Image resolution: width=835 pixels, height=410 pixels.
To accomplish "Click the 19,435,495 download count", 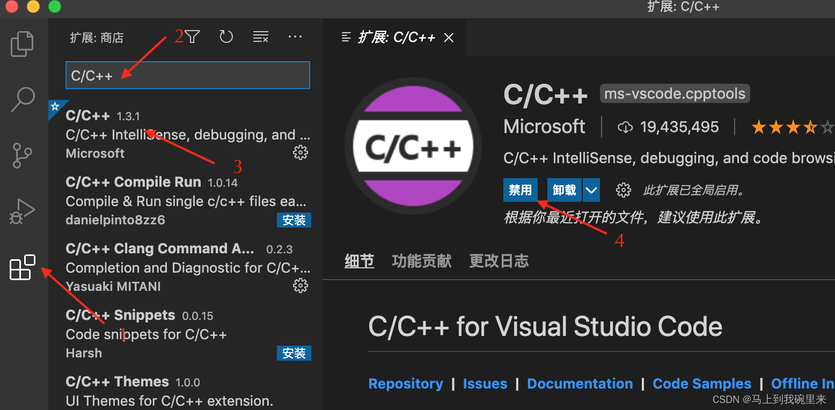I will tap(668, 127).
